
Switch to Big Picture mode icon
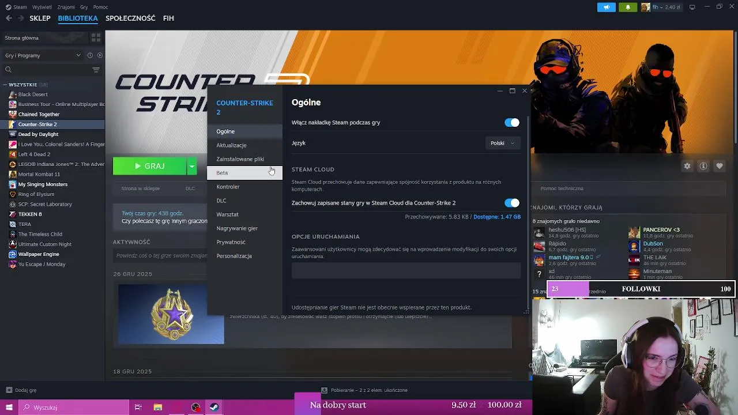click(x=692, y=7)
